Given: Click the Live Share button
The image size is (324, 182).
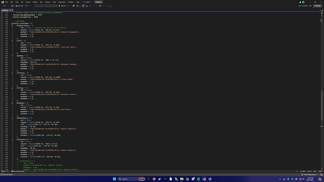Looking at the screenshot, I should click(303, 6).
